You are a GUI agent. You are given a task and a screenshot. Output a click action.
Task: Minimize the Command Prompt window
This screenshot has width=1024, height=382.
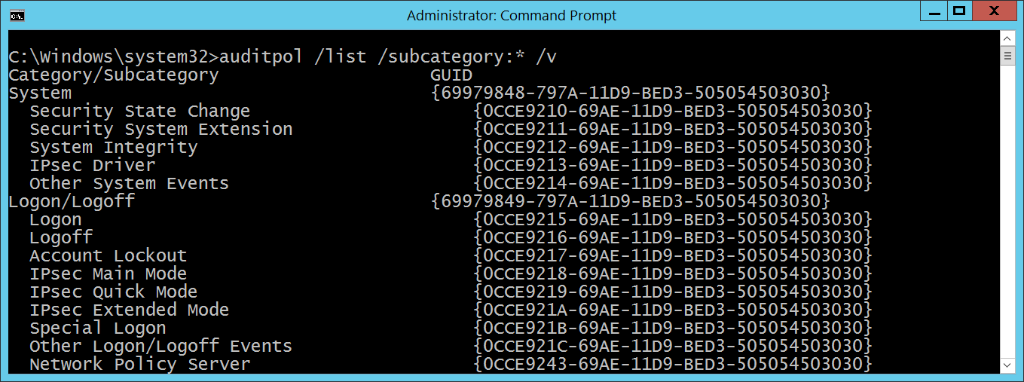(x=931, y=11)
